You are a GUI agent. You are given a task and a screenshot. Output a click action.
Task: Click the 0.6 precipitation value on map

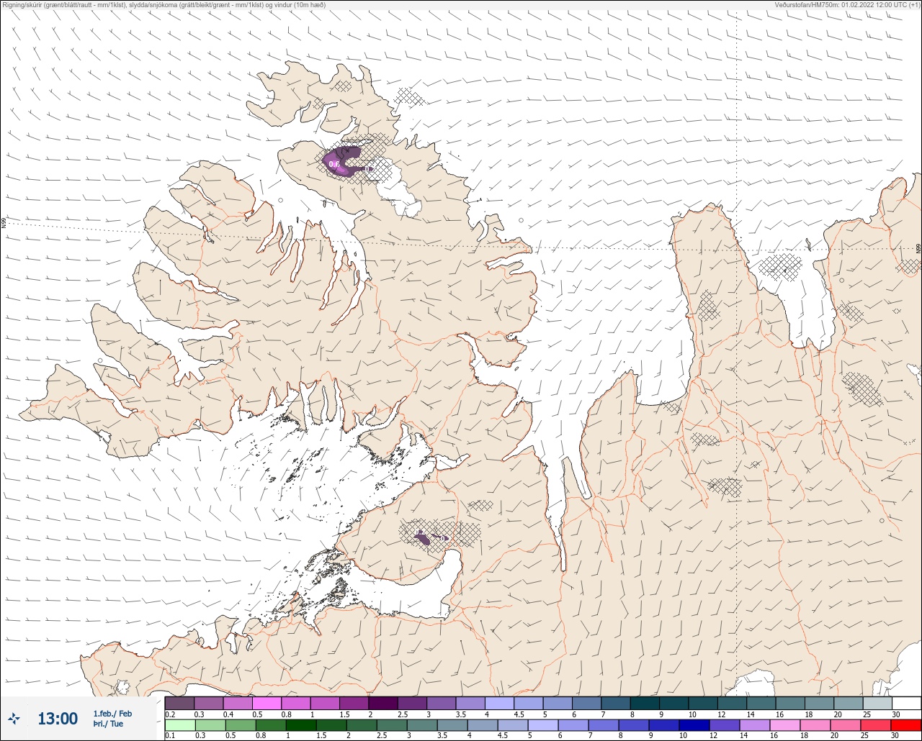coord(334,165)
